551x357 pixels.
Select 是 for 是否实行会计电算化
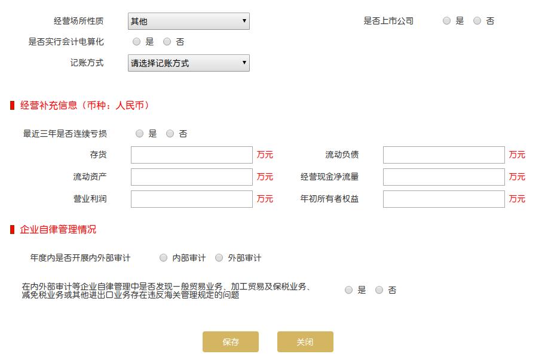pos(137,42)
